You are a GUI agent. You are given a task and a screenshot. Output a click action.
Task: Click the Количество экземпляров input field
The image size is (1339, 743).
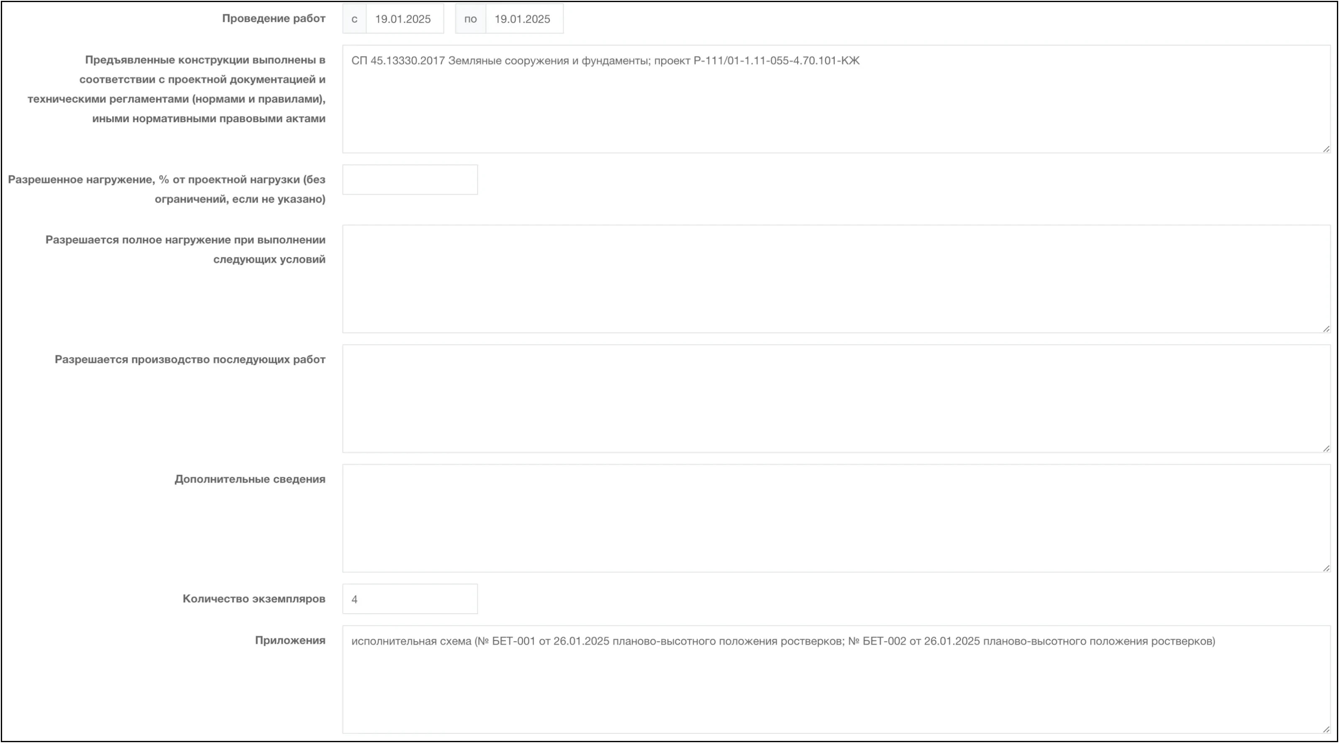(410, 599)
